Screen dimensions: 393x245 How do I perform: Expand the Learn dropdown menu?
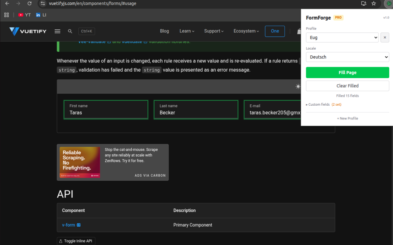pos(187,31)
